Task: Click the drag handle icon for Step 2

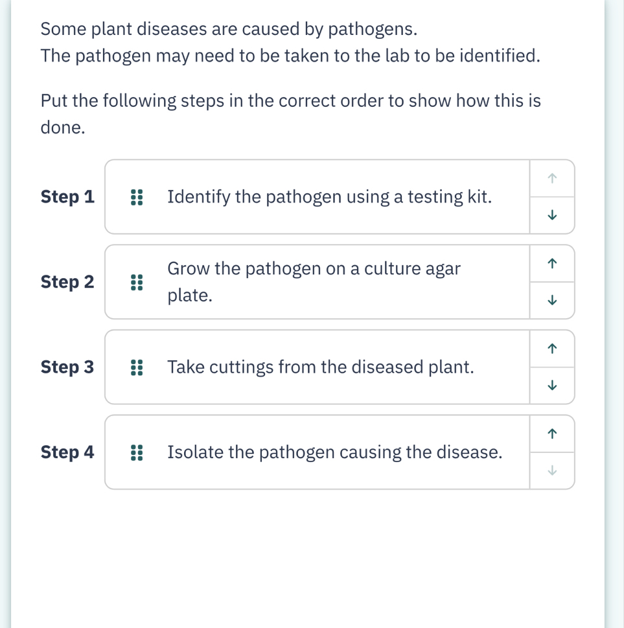Action: pos(136,283)
